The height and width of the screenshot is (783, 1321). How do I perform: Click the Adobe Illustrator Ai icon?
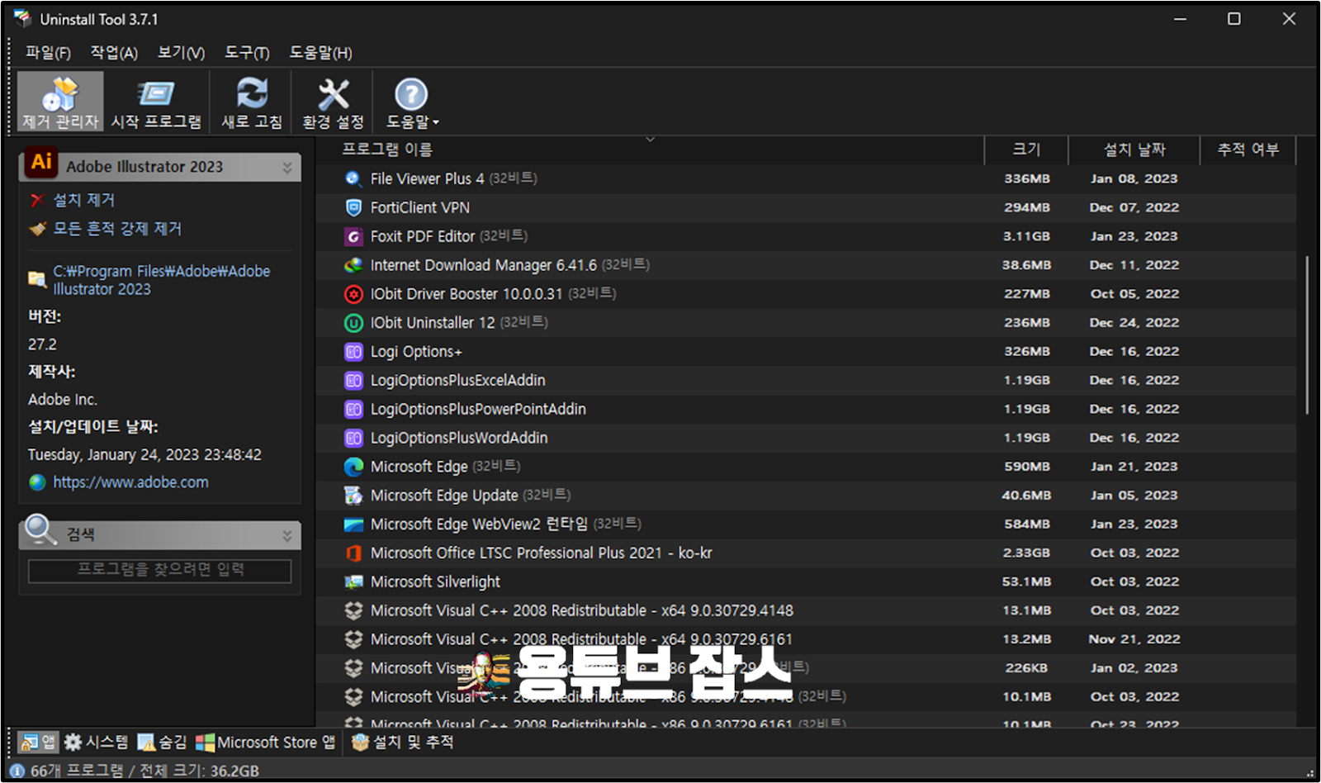[41, 162]
